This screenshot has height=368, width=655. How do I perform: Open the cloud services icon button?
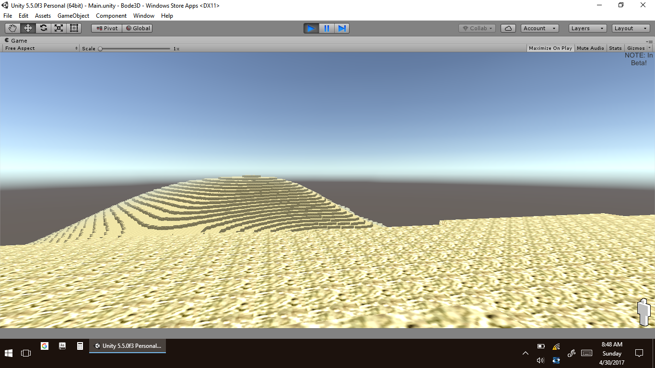tap(508, 28)
